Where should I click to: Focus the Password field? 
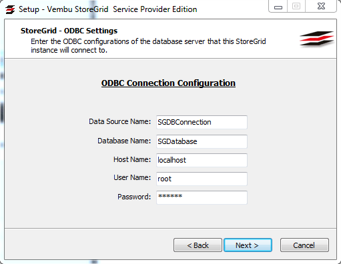pos(202,197)
